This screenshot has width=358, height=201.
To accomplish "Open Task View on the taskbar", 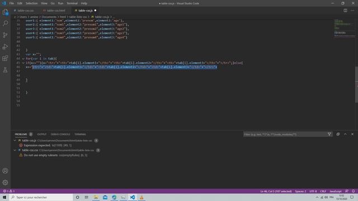I will coord(86,197).
